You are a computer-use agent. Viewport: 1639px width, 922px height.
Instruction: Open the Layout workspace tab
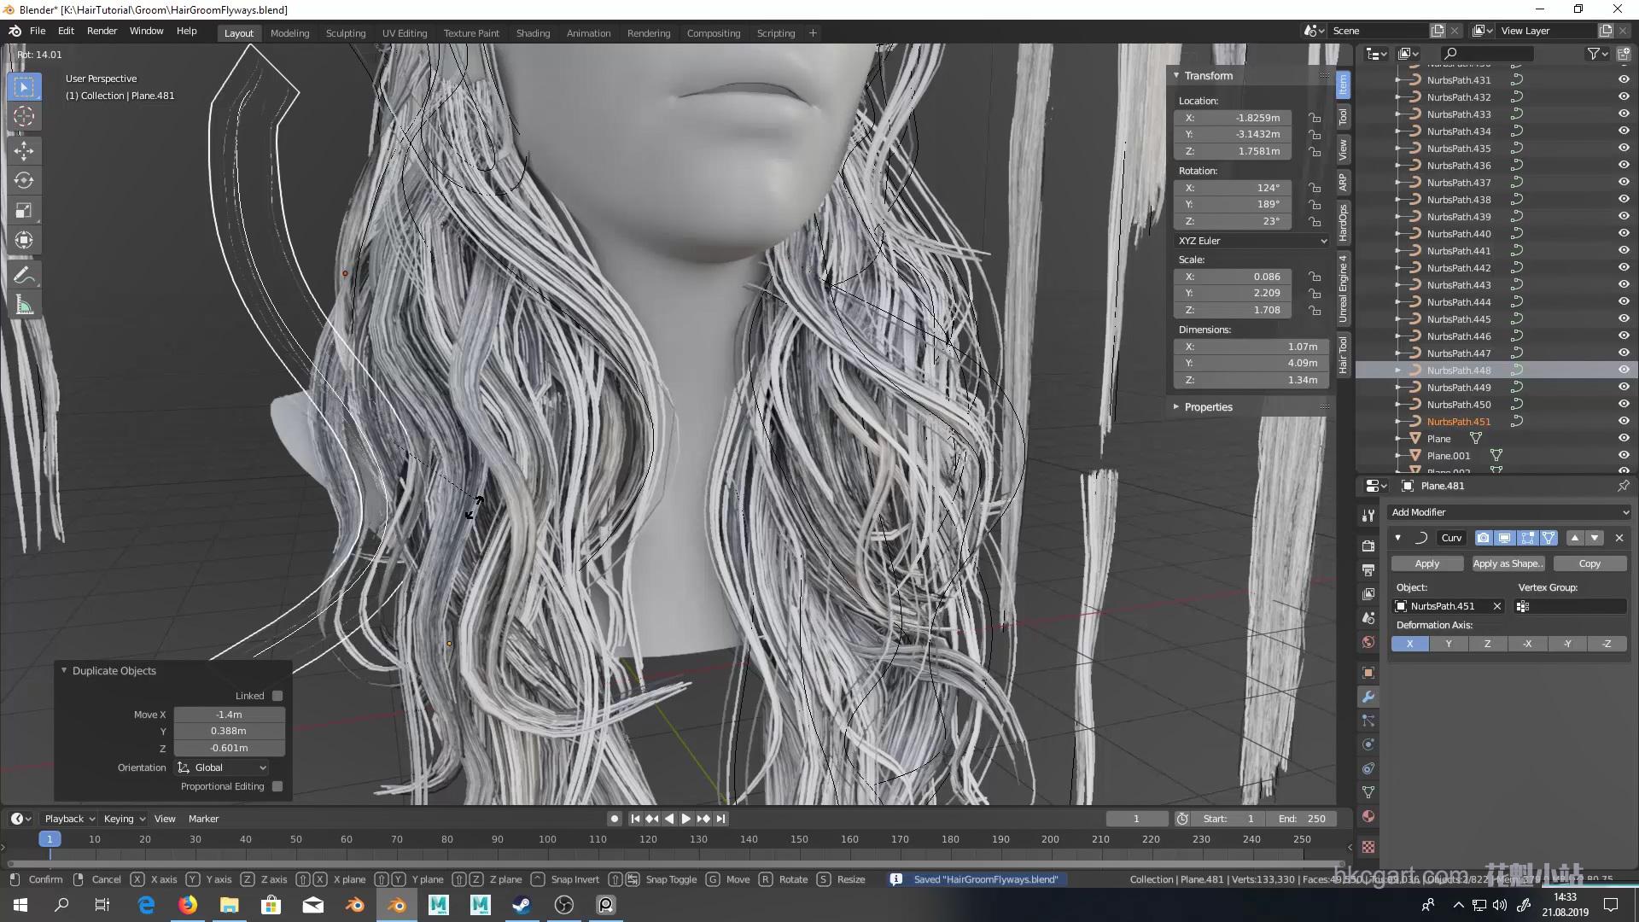click(x=237, y=32)
